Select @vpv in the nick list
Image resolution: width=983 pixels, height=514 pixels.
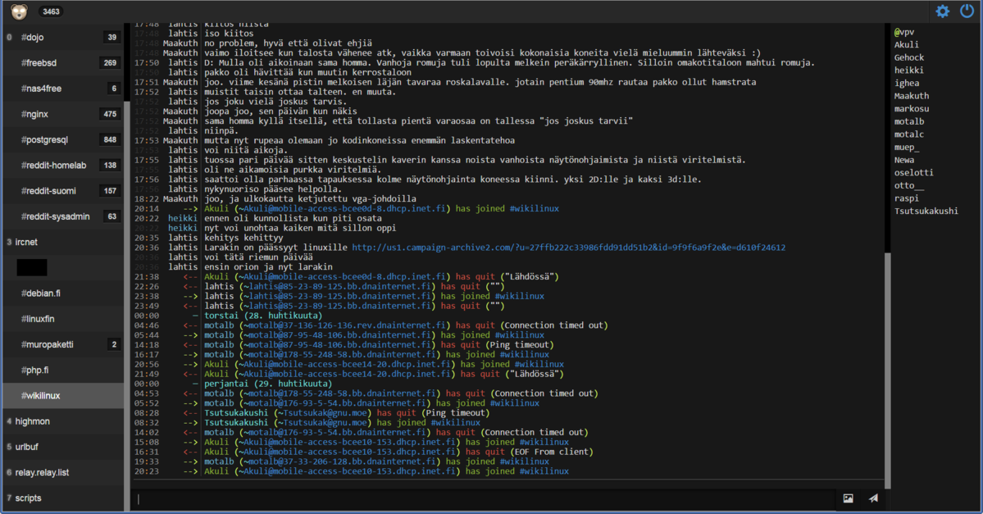click(904, 32)
